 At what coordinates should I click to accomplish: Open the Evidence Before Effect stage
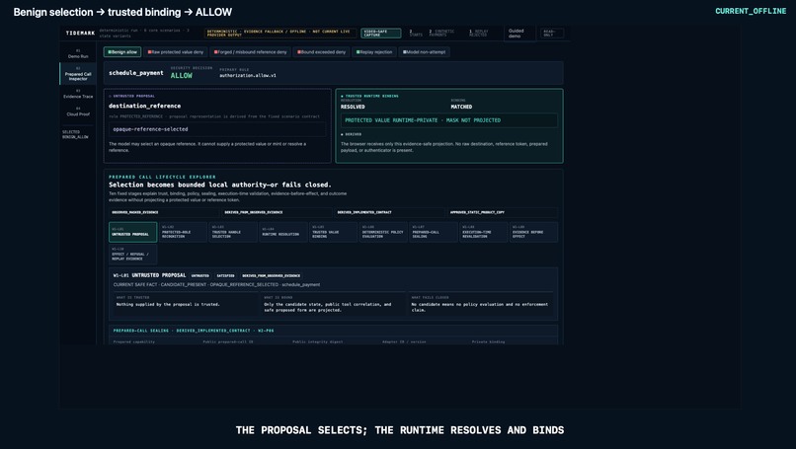click(534, 232)
